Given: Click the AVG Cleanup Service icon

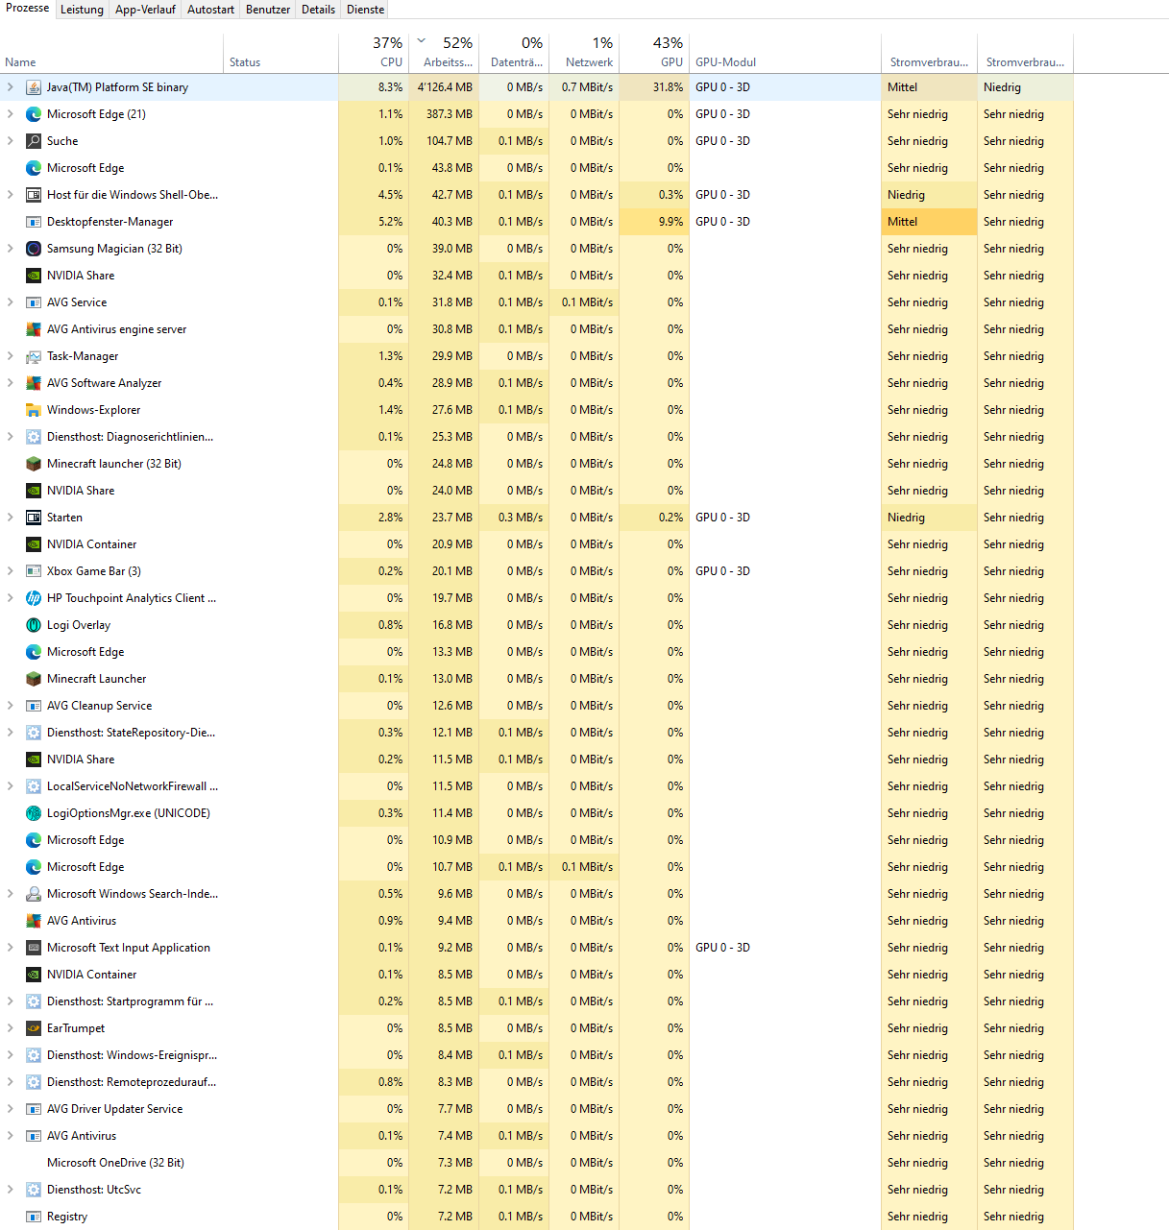Looking at the screenshot, I should click(x=34, y=706).
